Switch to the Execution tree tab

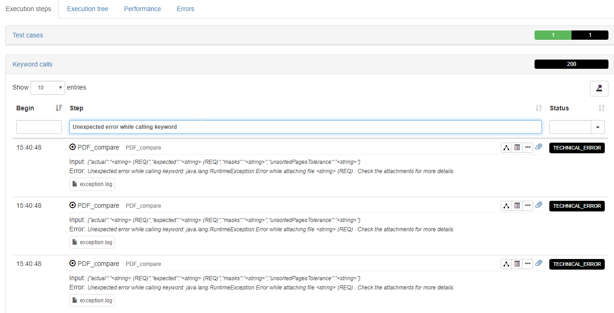tap(87, 9)
